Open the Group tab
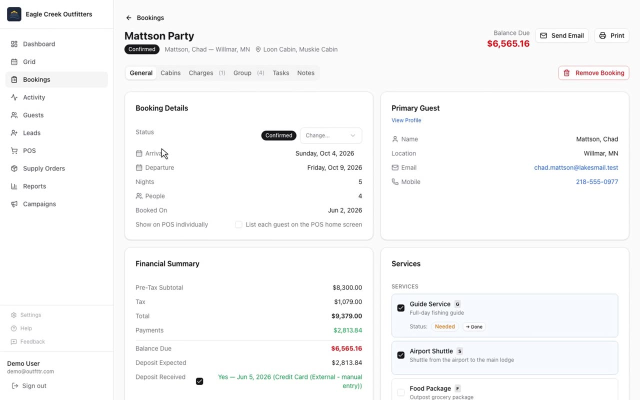Screen dimensions: 640x400 click(248, 73)
